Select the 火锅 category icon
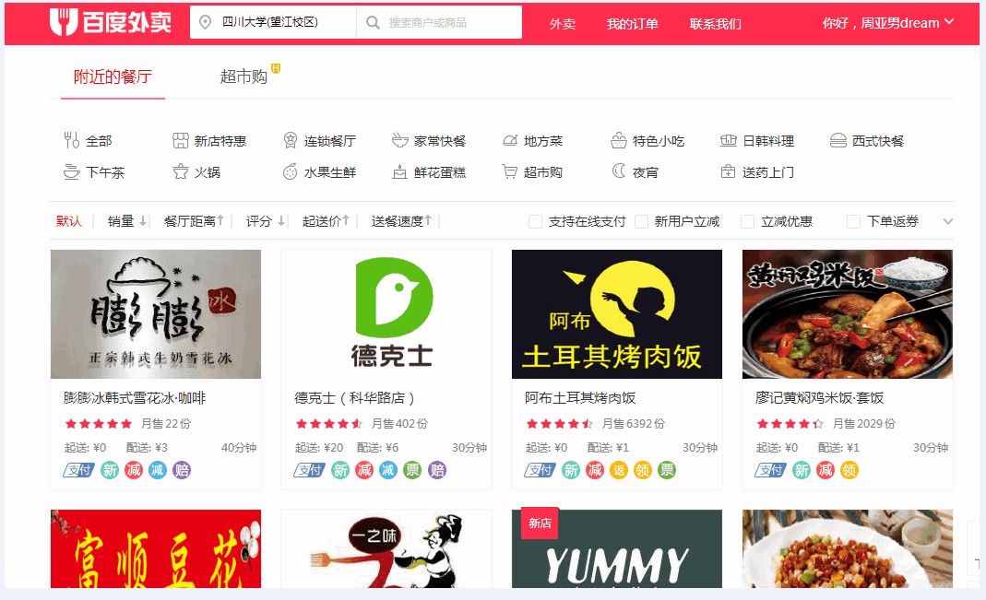The height and width of the screenshot is (600, 986). click(x=181, y=171)
